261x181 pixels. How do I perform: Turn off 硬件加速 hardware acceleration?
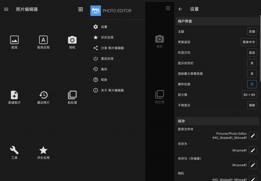point(251,84)
